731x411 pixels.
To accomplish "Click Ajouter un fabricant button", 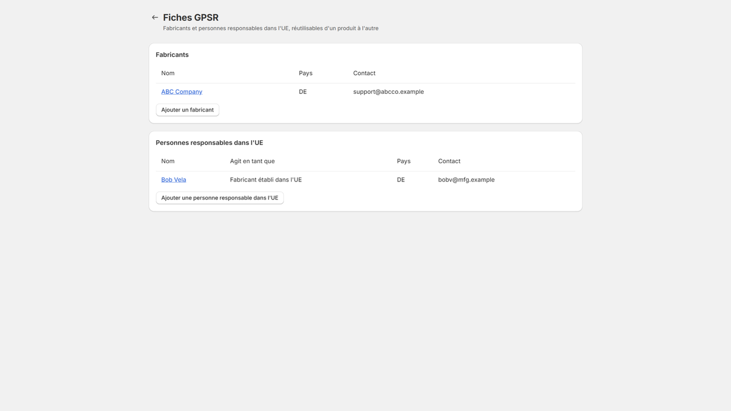I will [x=187, y=110].
